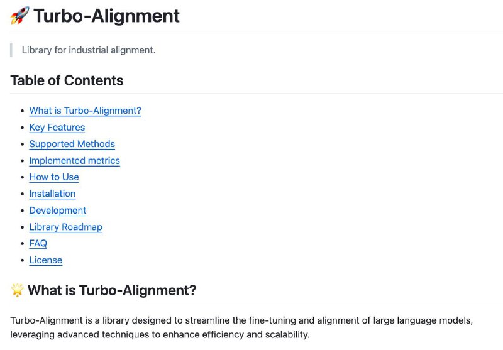Click the paragraph describing Turbo-Alignment library
Image resolution: width=503 pixels, height=350 pixels.
pyautogui.click(x=241, y=327)
